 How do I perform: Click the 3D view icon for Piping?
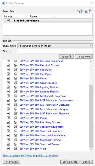tap(15, 118)
